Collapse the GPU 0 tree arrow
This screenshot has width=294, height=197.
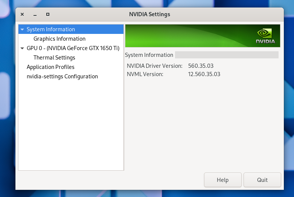[x=22, y=48]
